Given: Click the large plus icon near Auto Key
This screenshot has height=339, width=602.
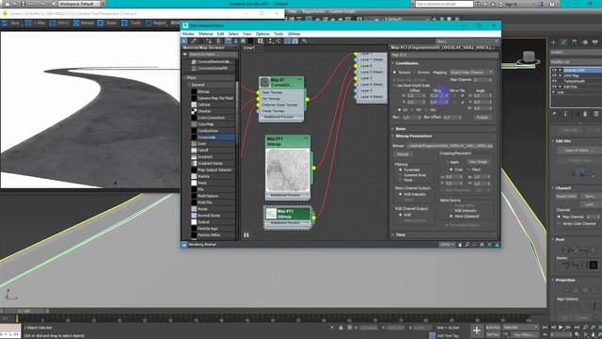Looking at the screenshot, I should [477, 331].
